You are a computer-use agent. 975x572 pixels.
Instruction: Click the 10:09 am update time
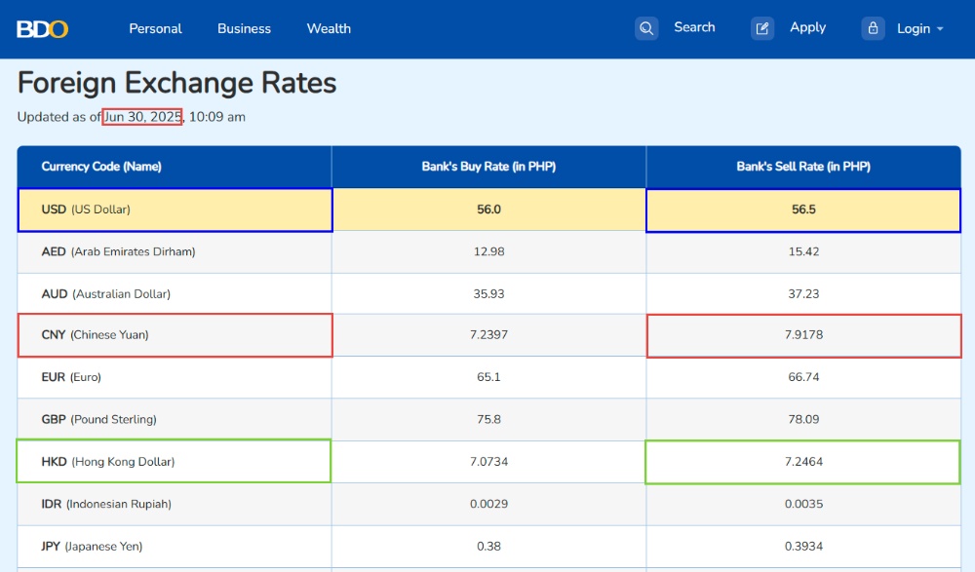[217, 117]
